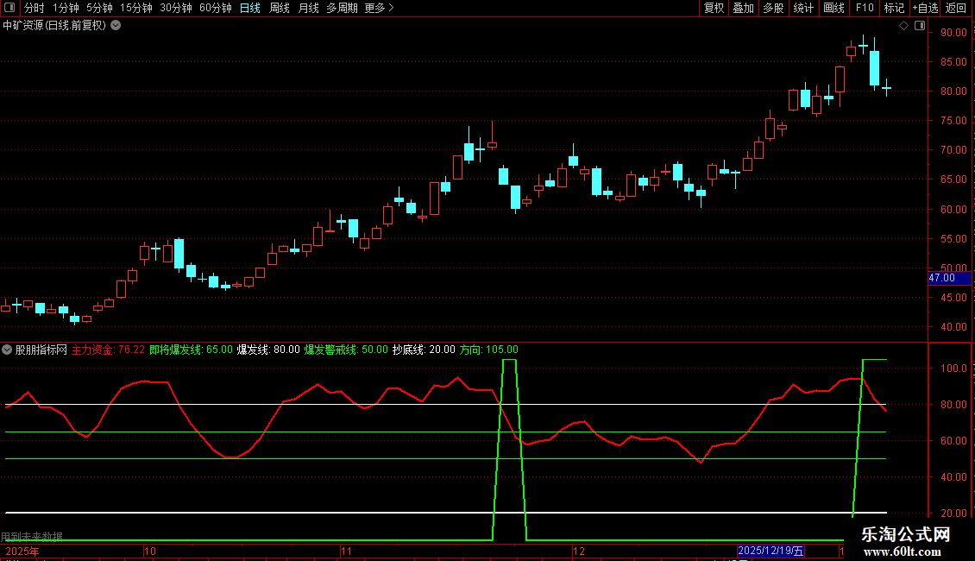Click the 2025年 label on time axis
This screenshot has height=561, width=975.
[22, 551]
